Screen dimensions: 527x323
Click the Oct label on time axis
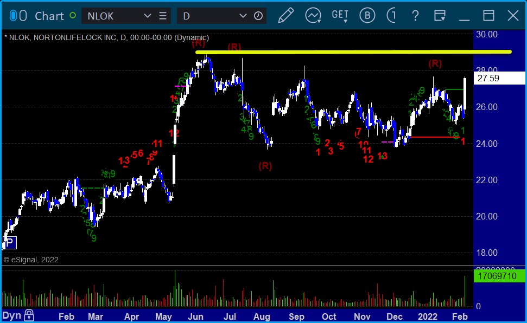tap(329, 316)
